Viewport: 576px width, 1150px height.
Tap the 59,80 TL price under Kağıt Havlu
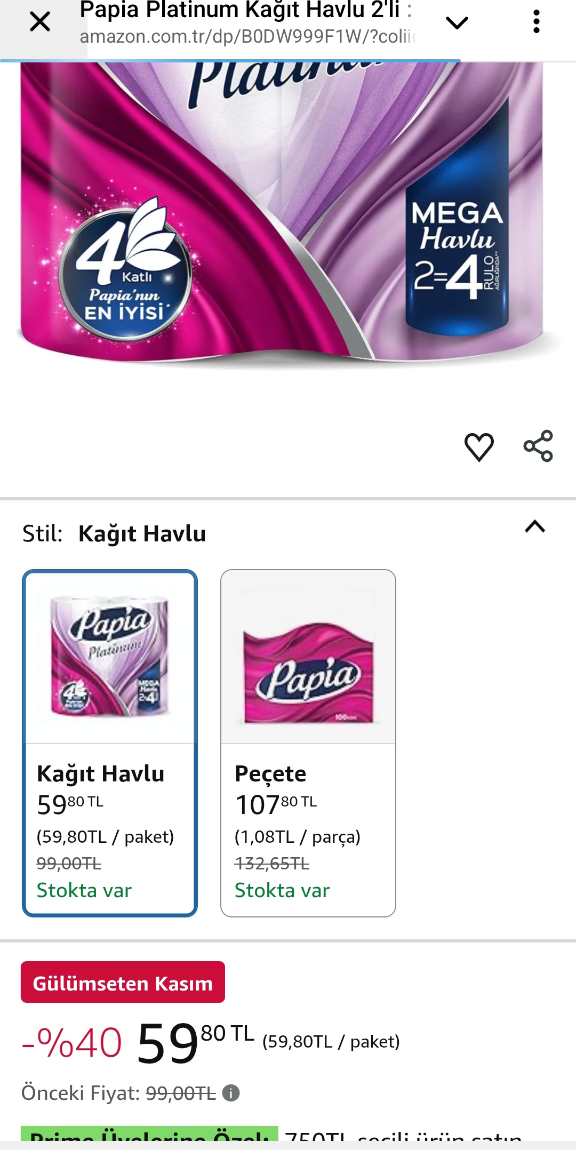pyautogui.click(x=70, y=804)
